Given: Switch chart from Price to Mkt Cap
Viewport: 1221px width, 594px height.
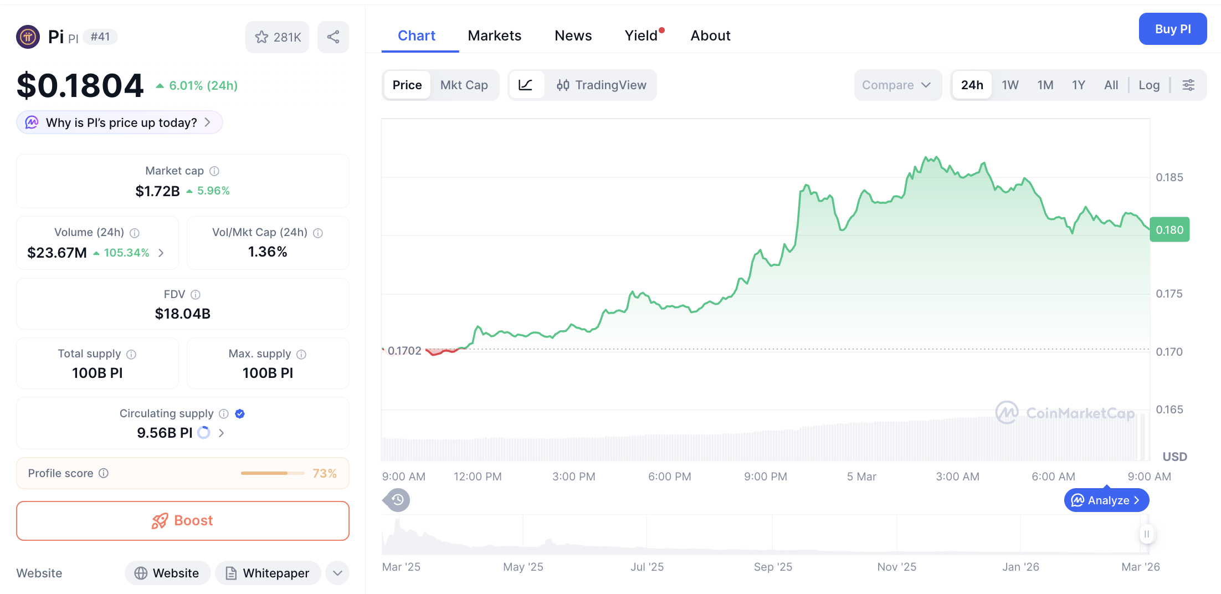Looking at the screenshot, I should point(464,85).
